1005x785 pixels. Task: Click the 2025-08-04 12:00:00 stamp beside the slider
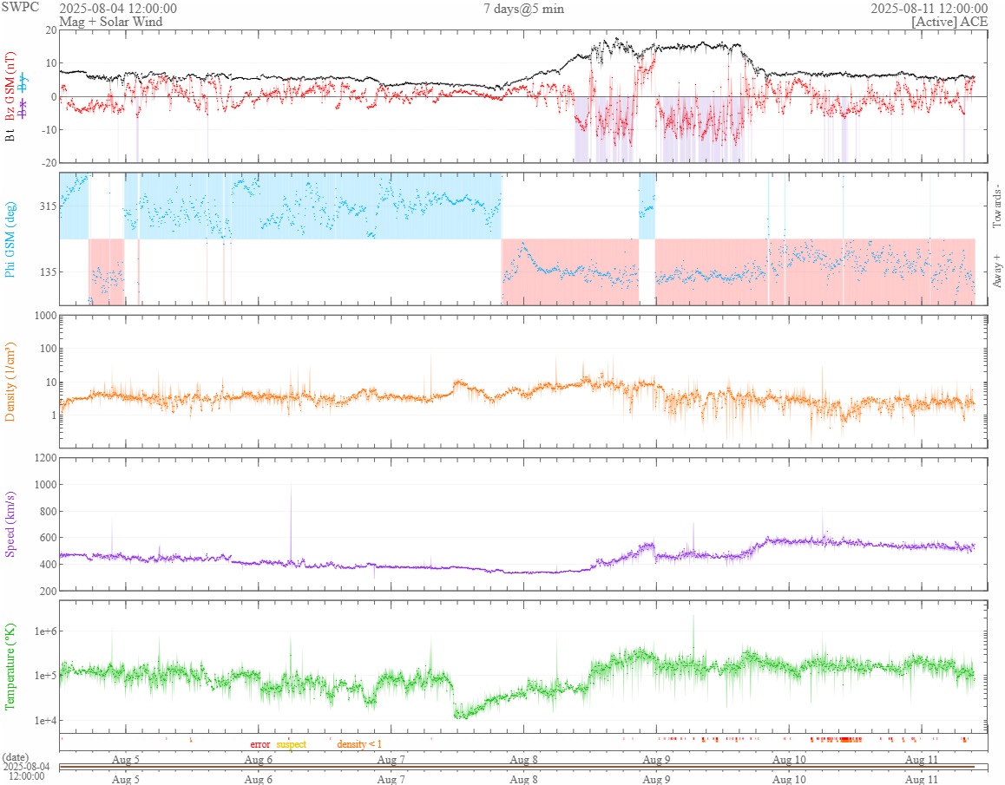(x=26, y=771)
